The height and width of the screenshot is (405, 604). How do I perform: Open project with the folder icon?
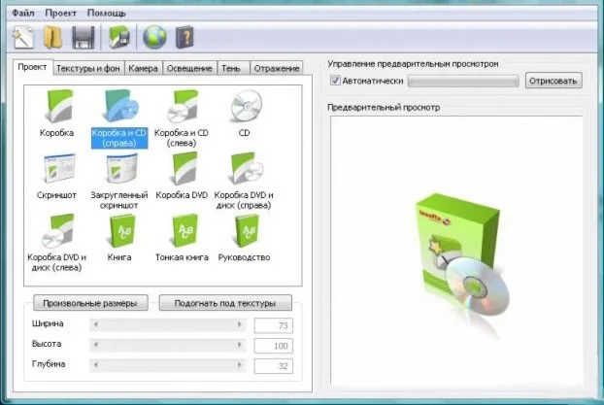click(x=52, y=37)
